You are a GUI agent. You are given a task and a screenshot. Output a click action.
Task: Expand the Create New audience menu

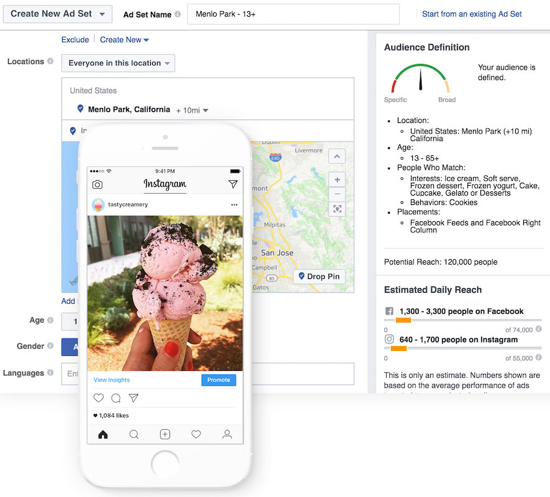tap(124, 40)
